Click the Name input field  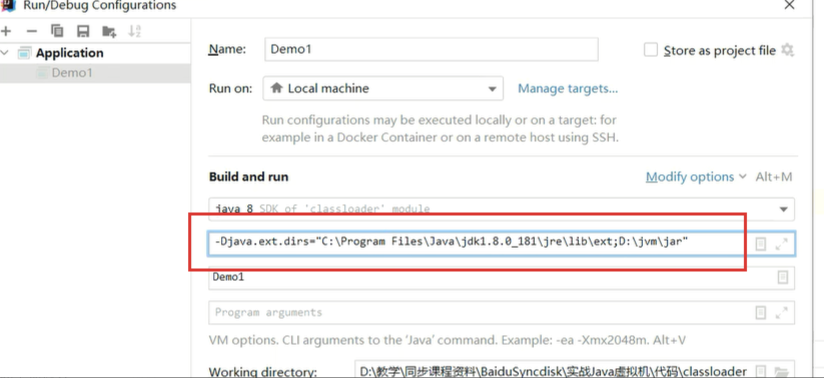431,49
